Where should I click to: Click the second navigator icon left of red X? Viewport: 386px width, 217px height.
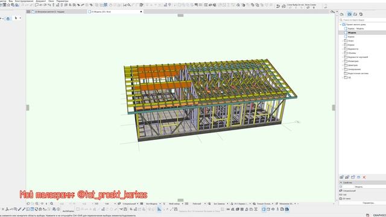click(x=353, y=177)
